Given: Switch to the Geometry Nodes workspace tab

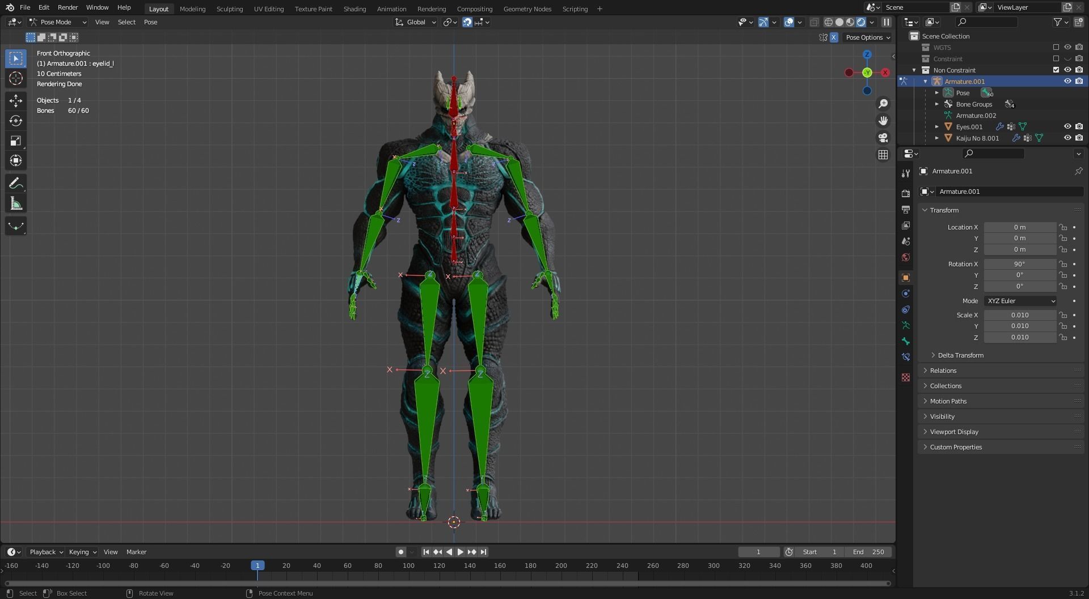Looking at the screenshot, I should (x=527, y=9).
